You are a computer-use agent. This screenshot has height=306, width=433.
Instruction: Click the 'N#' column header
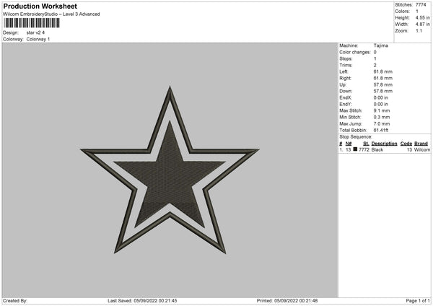[349, 144]
